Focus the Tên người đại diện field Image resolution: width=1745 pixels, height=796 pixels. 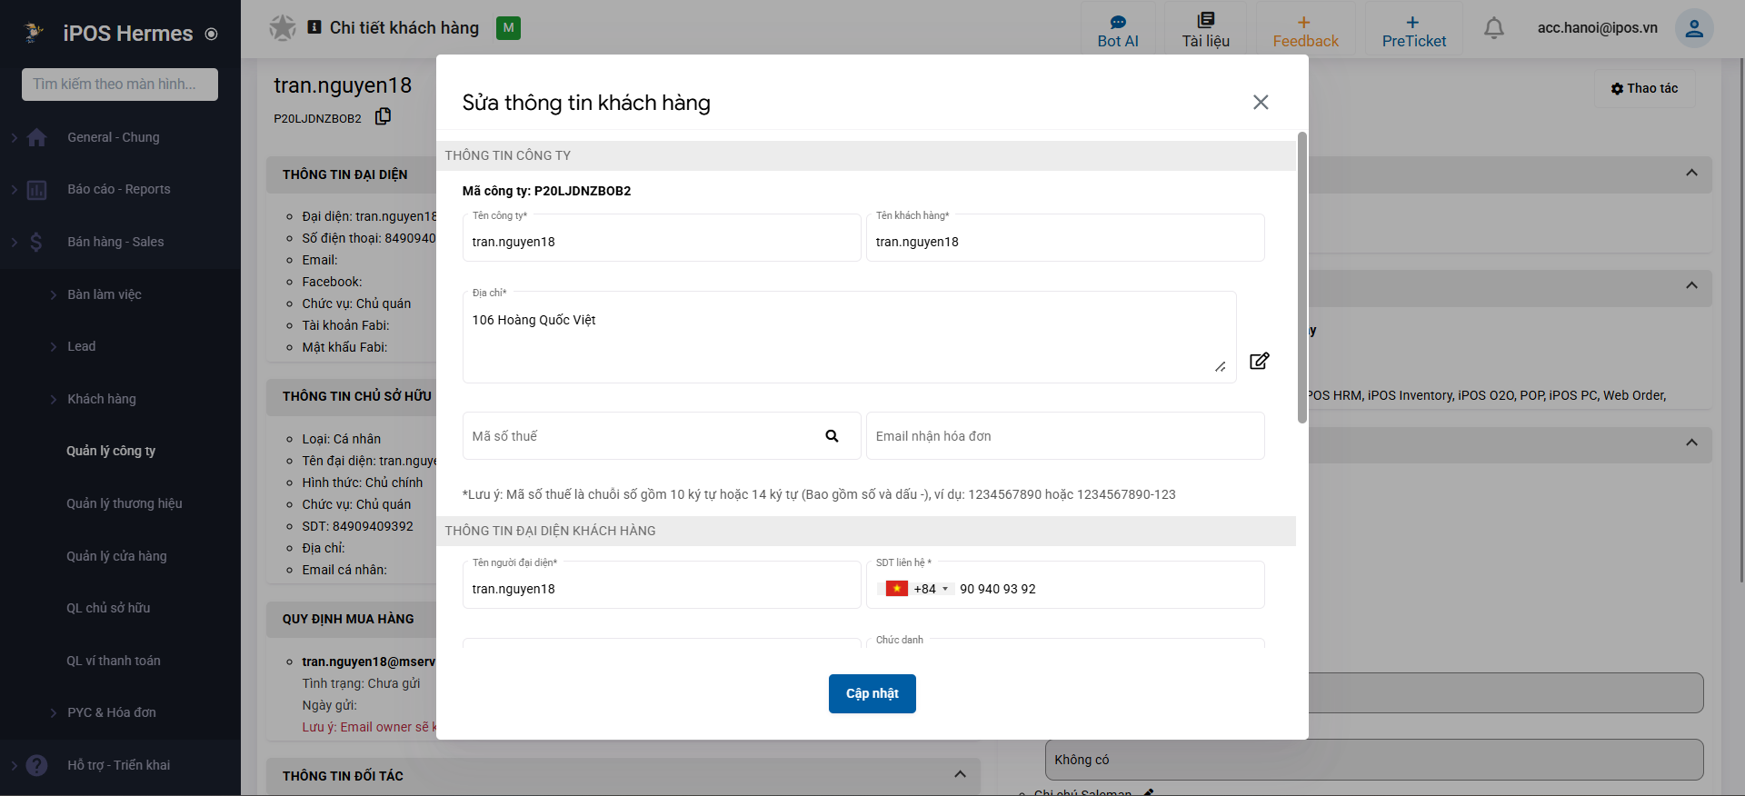[662, 585]
